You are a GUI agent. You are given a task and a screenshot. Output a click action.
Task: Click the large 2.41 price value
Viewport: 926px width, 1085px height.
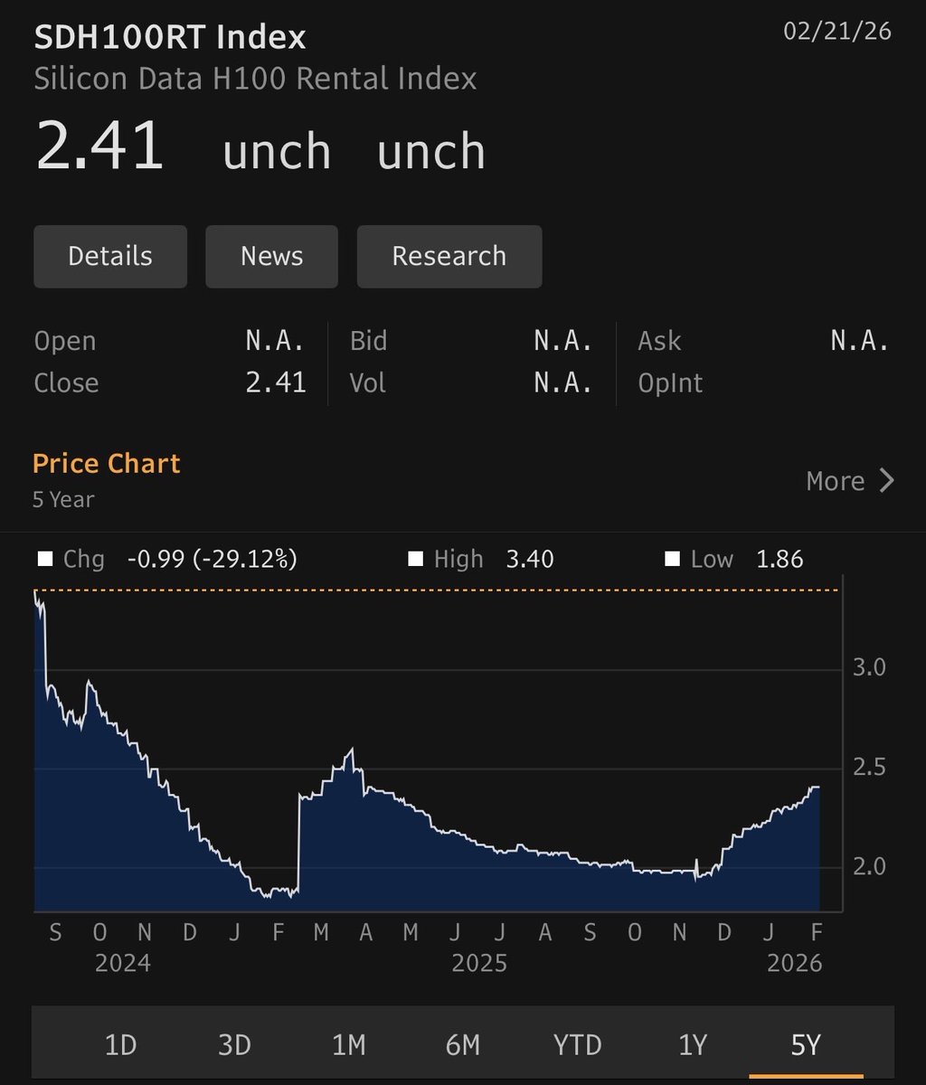coord(99,146)
